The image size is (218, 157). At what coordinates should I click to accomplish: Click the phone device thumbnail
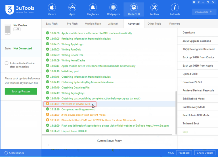(8, 29)
